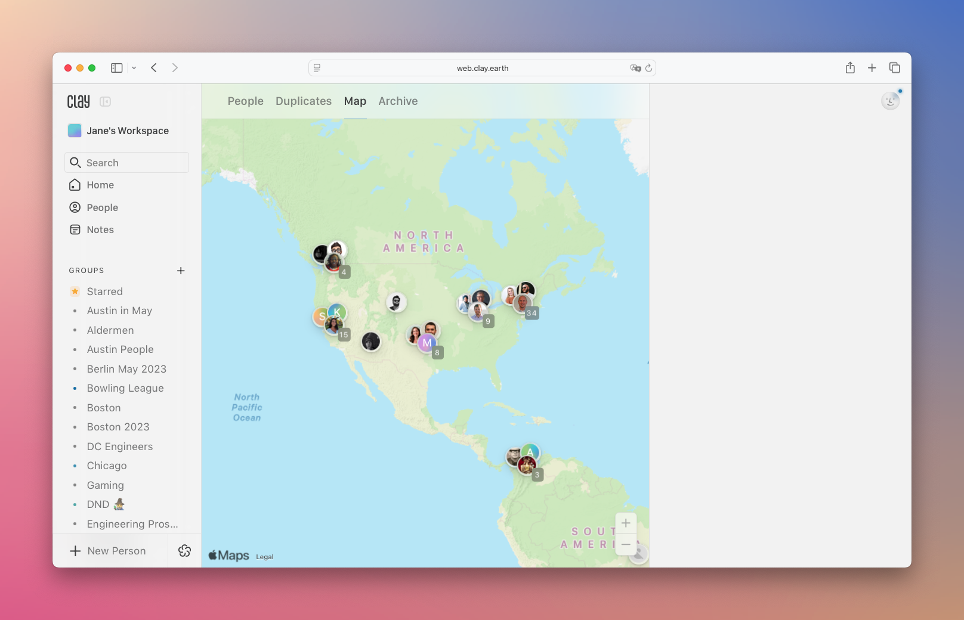The image size is (964, 620).
Task: Switch to the Archive tab
Action: (x=398, y=101)
